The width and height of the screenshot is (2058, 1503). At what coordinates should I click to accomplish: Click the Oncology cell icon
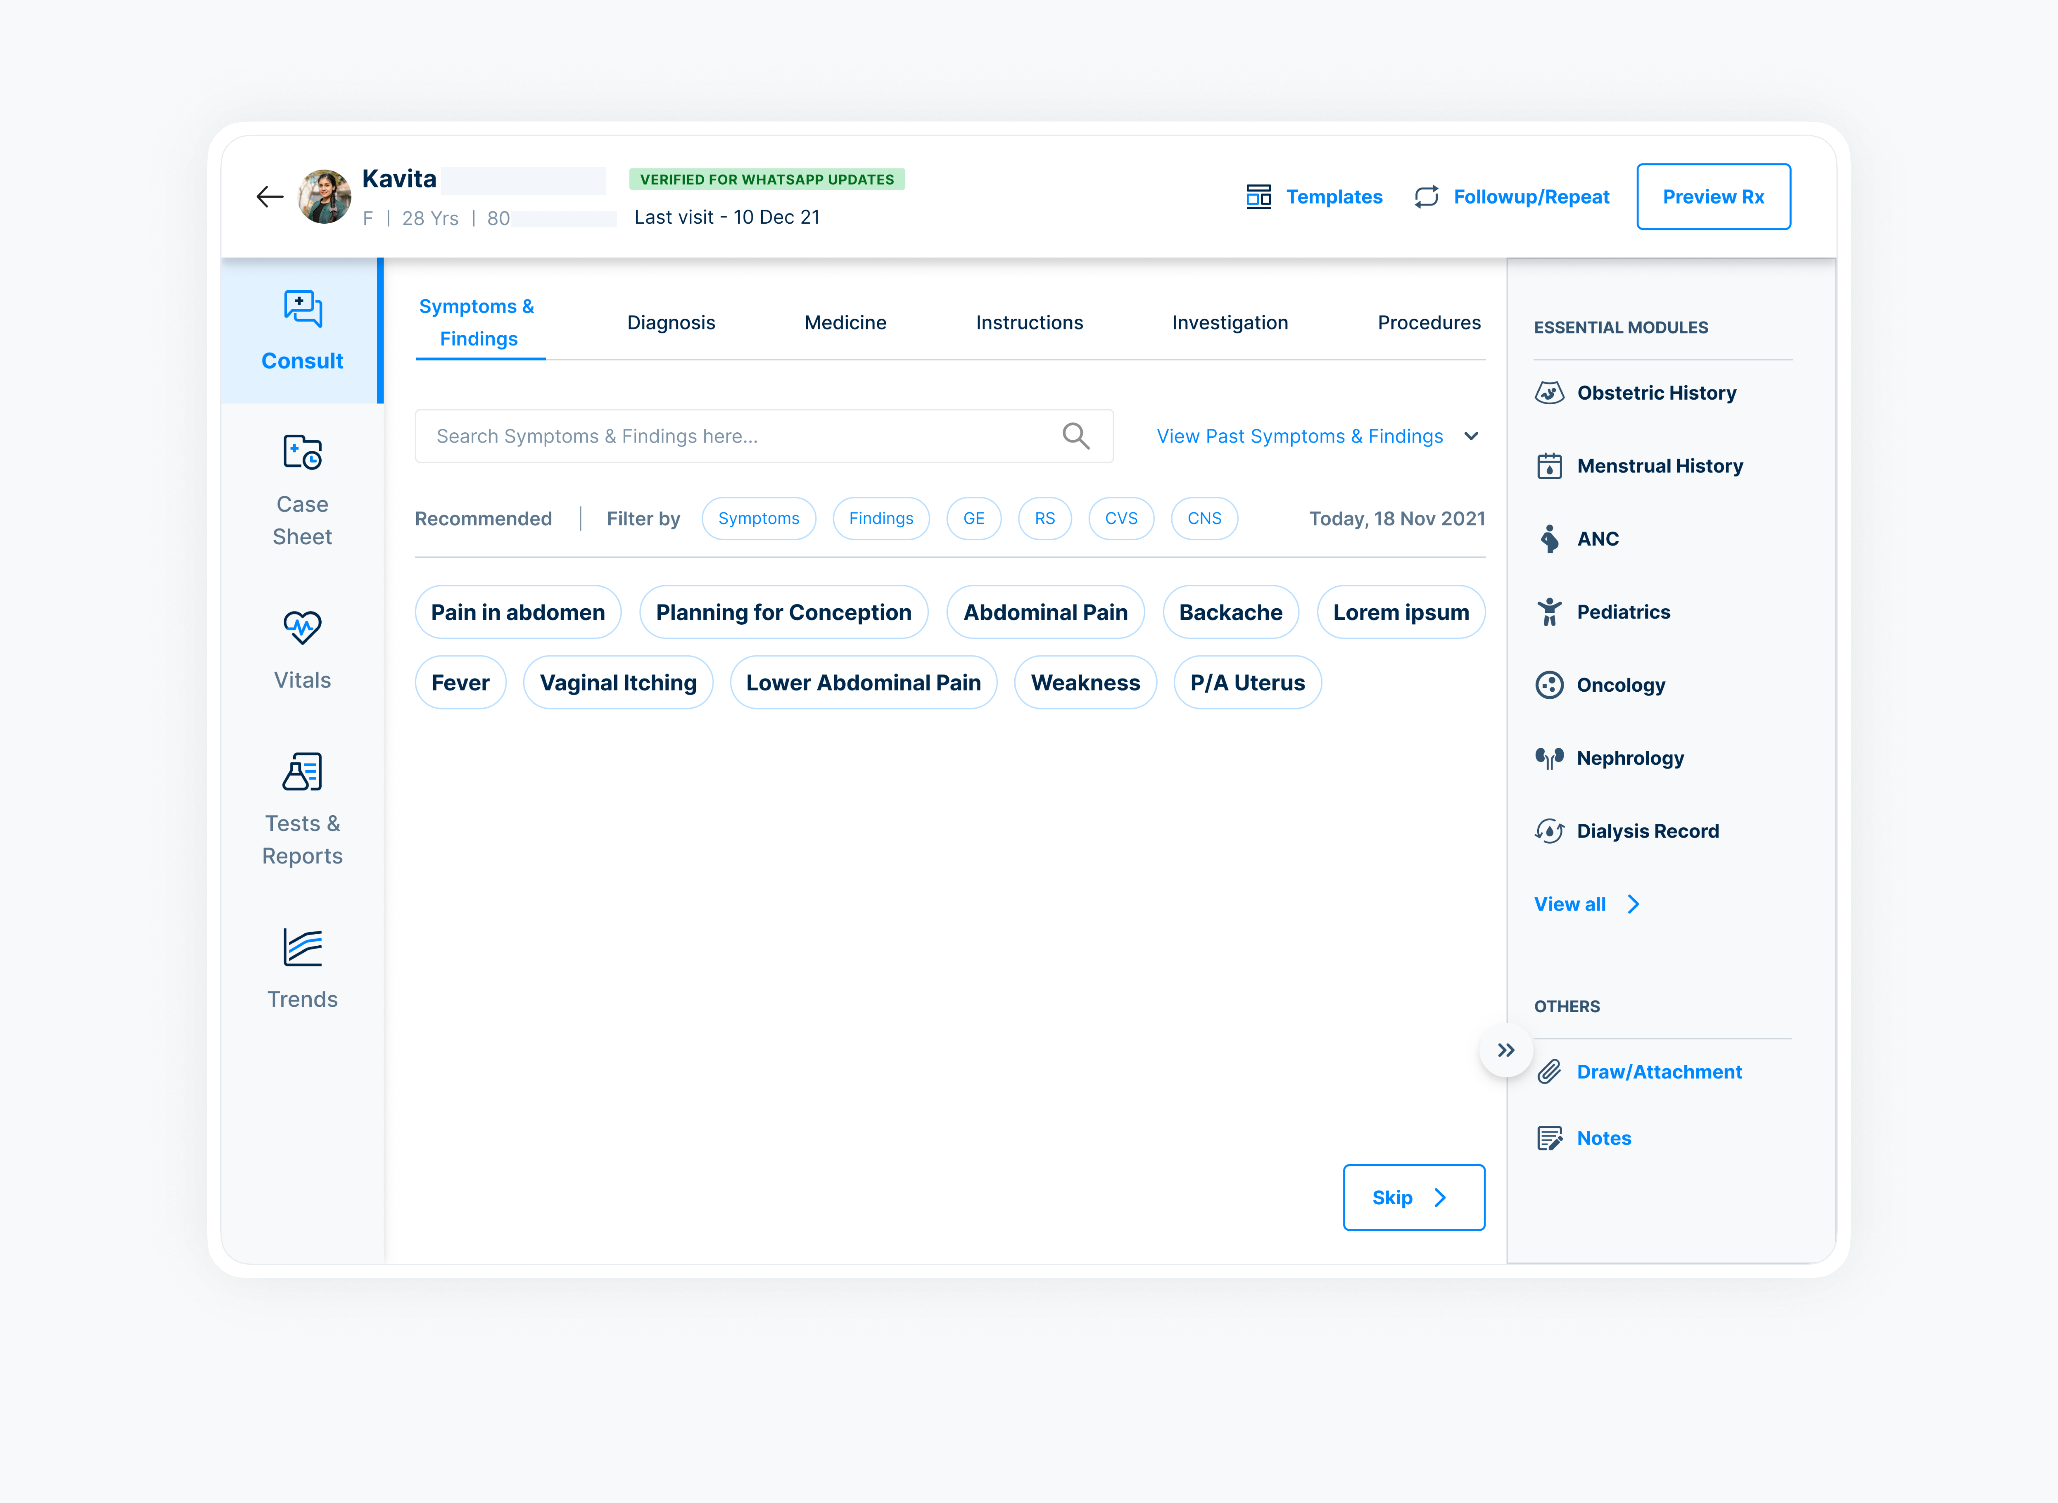click(x=1549, y=685)
